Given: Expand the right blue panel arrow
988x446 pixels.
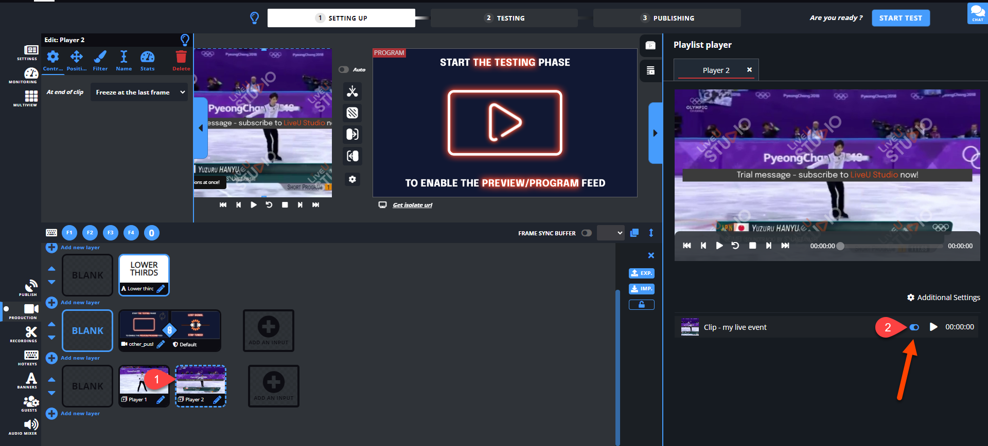Looking at the screenshot, I should pos(655,133).
